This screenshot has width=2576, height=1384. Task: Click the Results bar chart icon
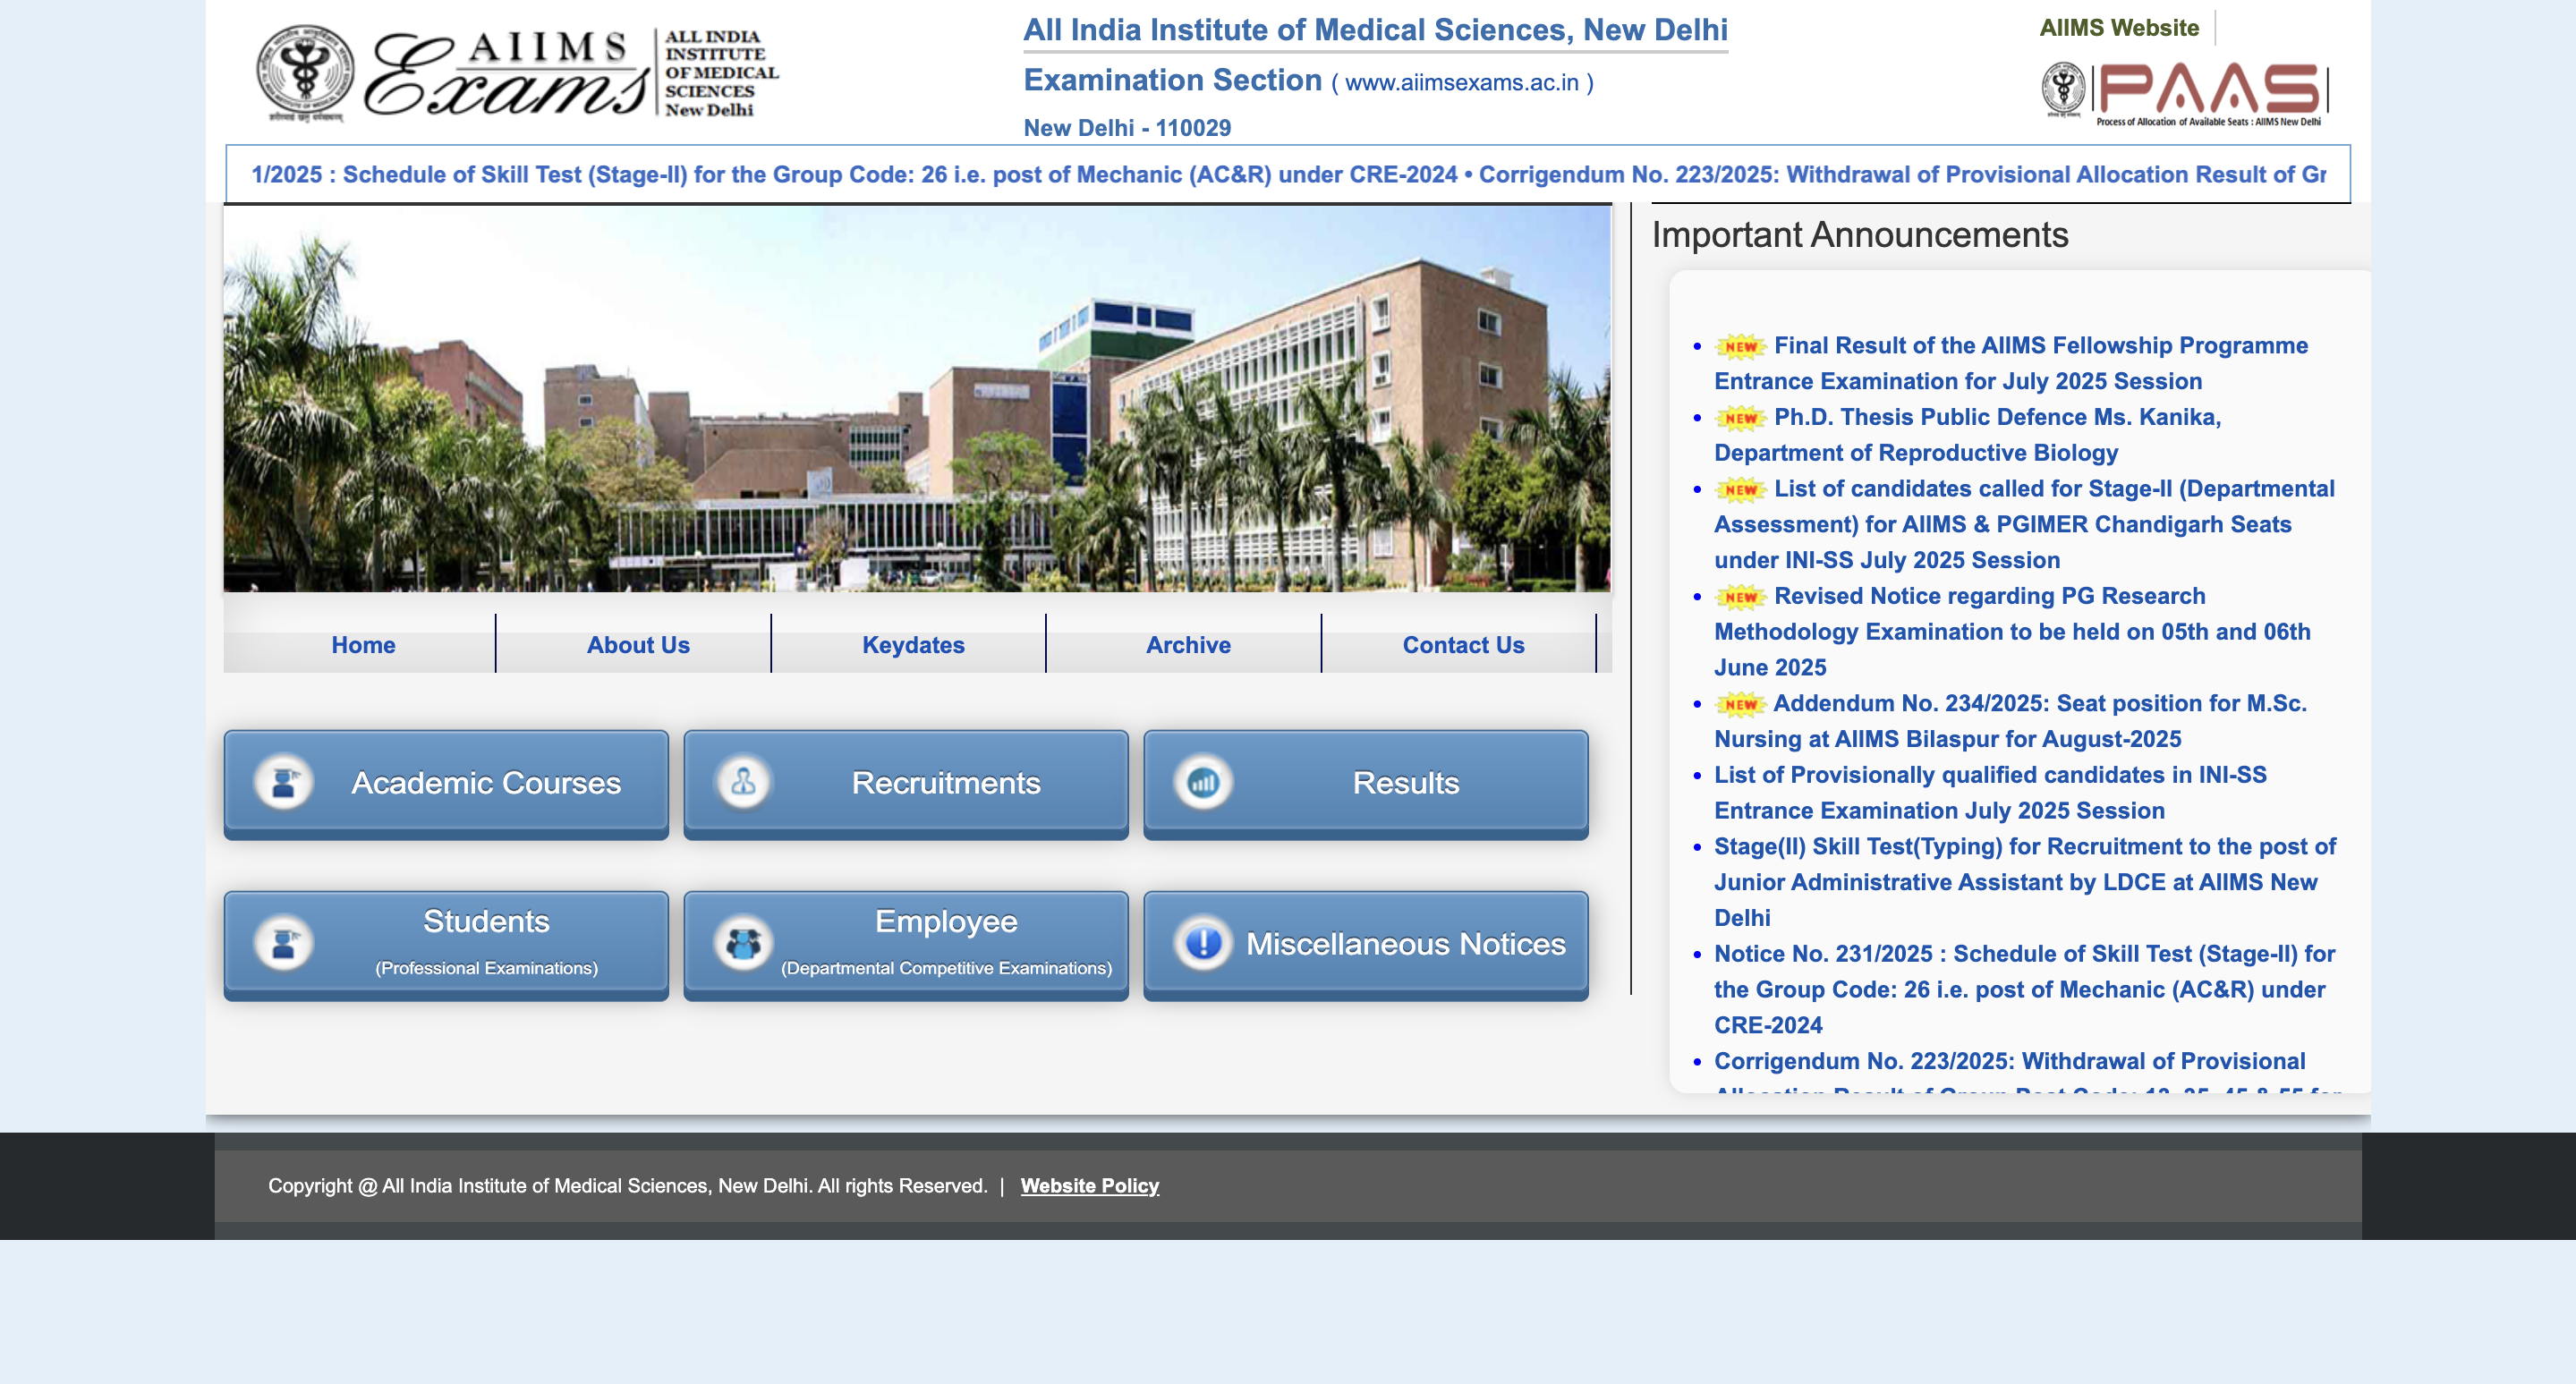click(x=1203, y=782)
